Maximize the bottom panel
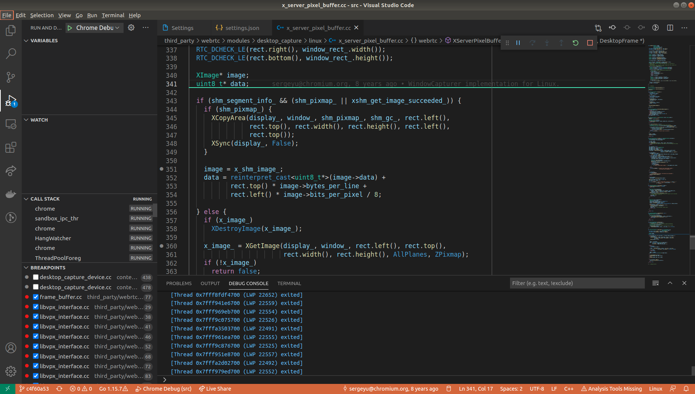 tap(670, 283)
